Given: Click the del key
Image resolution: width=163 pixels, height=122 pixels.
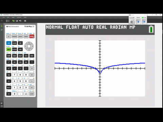Looking at the screenshot, I should (20, 43).
